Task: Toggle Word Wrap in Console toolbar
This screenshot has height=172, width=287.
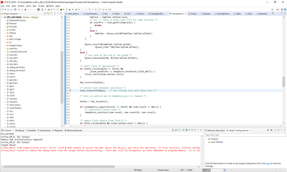Action: [x=179, y=130]
